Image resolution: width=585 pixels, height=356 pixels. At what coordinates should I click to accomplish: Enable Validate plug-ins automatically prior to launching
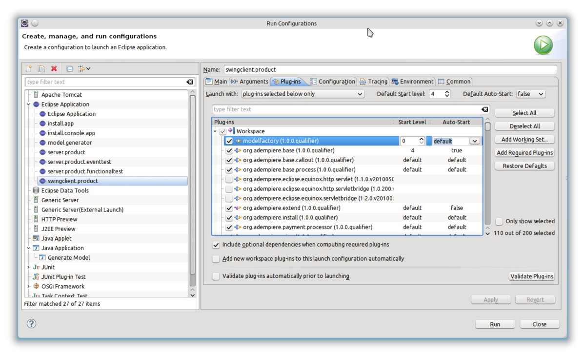(216, 276)
